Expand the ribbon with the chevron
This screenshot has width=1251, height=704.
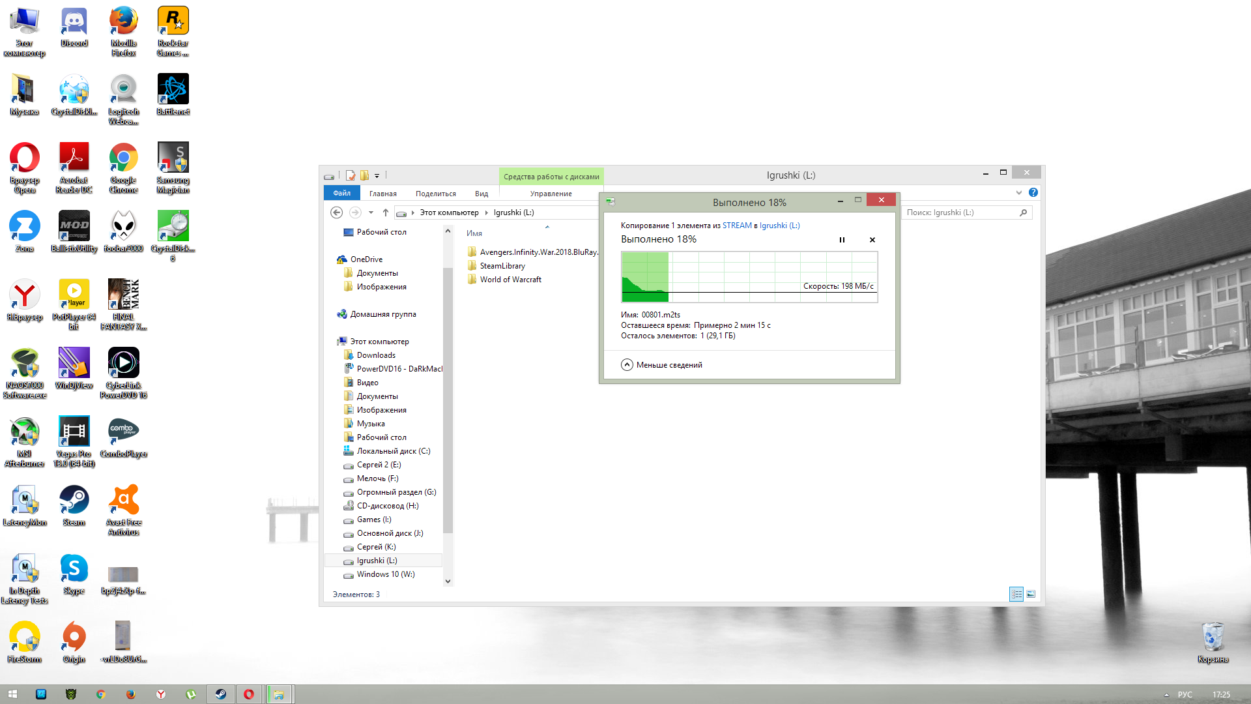click(1019, 193)
